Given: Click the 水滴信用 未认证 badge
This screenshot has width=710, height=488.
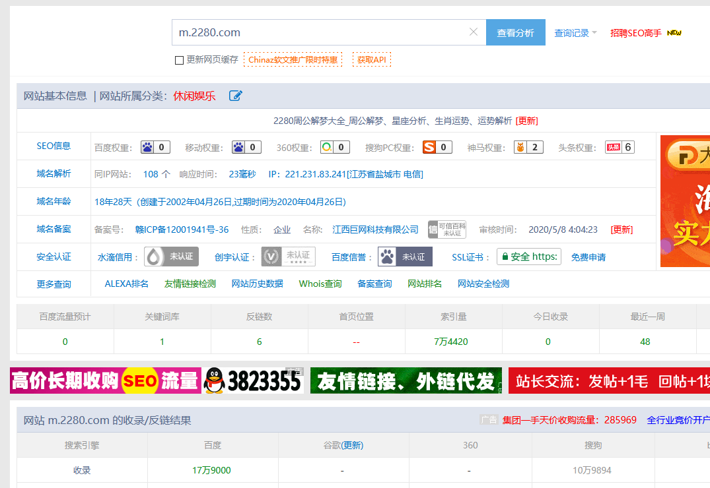Looking at the screenshot, I should [x=171, y=257].
